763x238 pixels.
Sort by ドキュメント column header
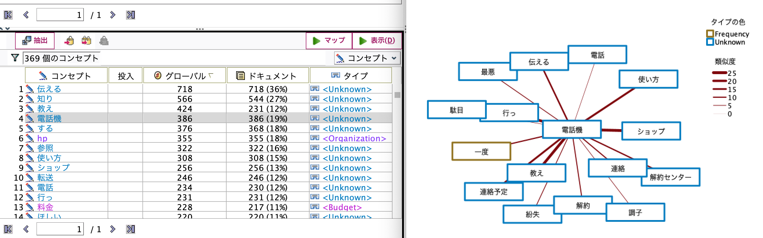click(x=268, y=76)
